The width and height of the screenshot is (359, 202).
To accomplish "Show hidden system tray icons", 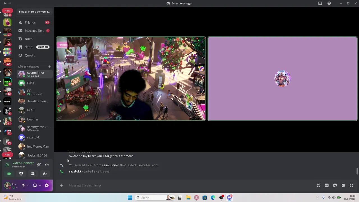I will 317,198.
